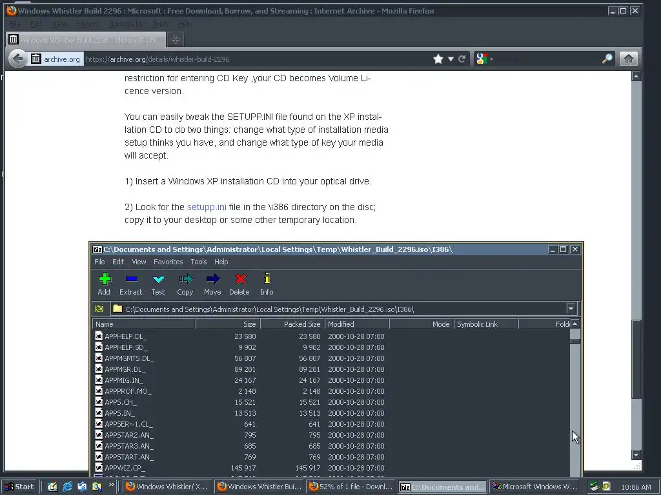Expand hidden quick launch icons chevron

point(111,485)
